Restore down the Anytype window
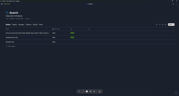 pos(172,1)
